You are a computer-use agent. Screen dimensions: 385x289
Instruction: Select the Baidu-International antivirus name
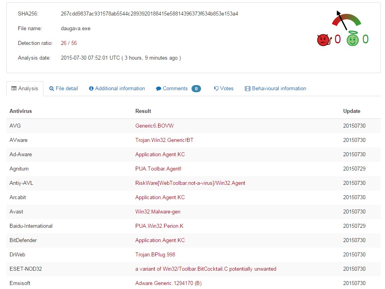click(31, 226)
